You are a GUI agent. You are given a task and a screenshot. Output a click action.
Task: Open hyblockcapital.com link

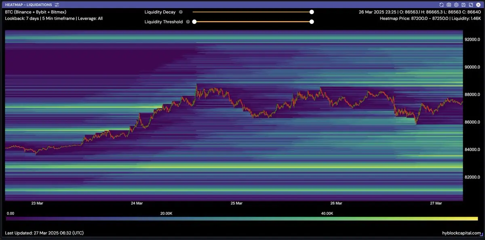(x=462, y=233)
